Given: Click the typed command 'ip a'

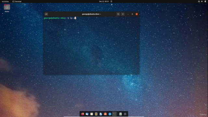Looking at the screenshot, I should (72, 18).
